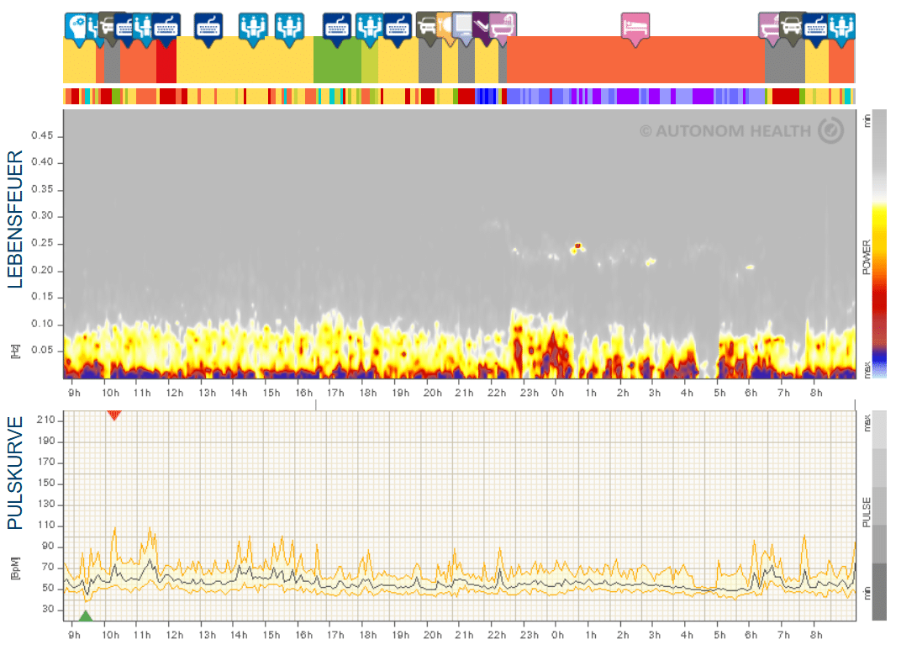Image resolution: width=901 pixels, height=645 pixels.
Task: Click the 0.05 frequency axis label
Action: point(42,350)
